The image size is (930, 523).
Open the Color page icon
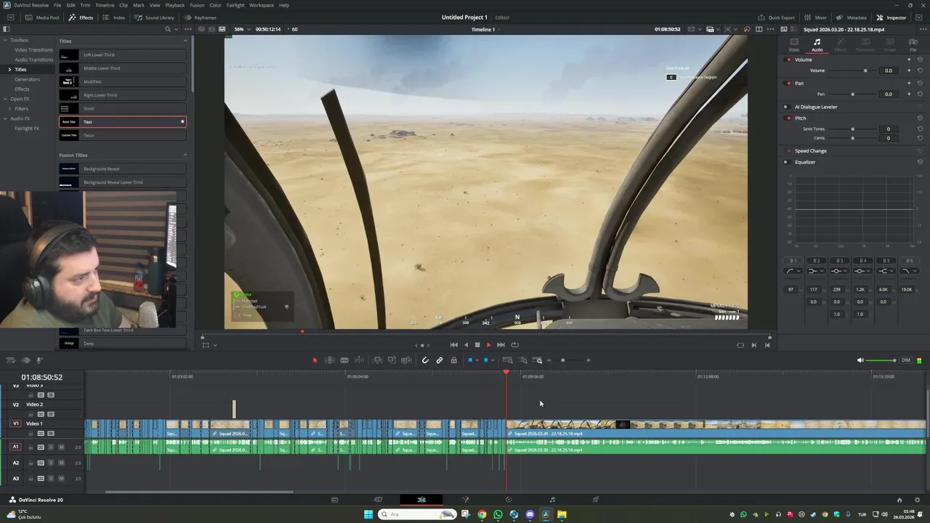click(509, 500)
